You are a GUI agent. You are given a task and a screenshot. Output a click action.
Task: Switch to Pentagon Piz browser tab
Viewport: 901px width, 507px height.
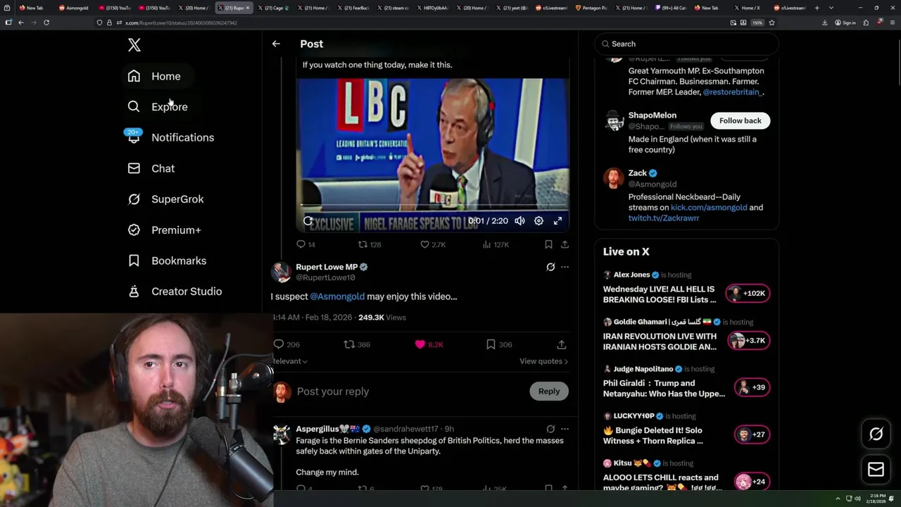(x=591, y=8)
